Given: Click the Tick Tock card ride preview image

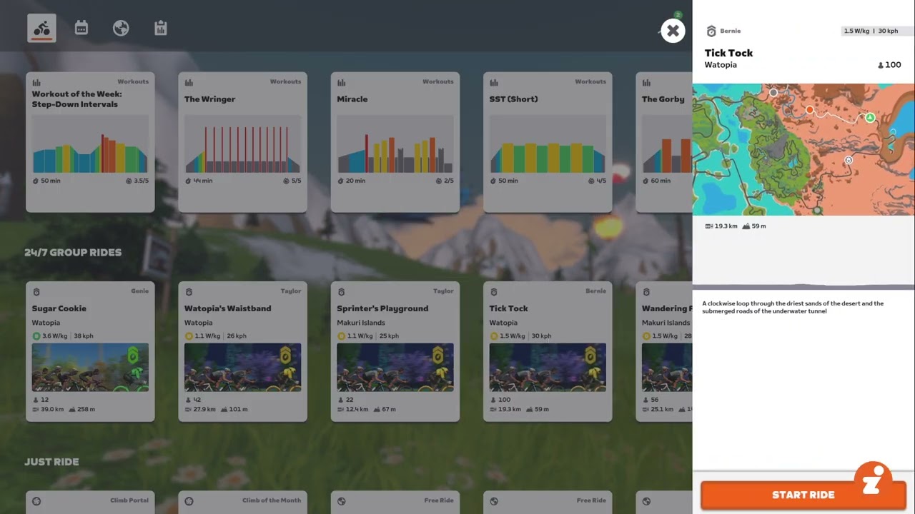Looking at the screenshot, I should point(548,368).
